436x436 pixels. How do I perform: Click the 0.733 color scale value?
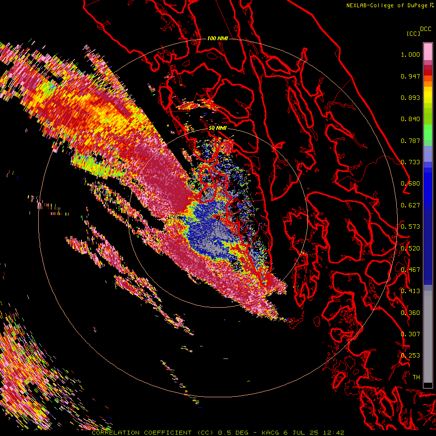coord(410,162)
